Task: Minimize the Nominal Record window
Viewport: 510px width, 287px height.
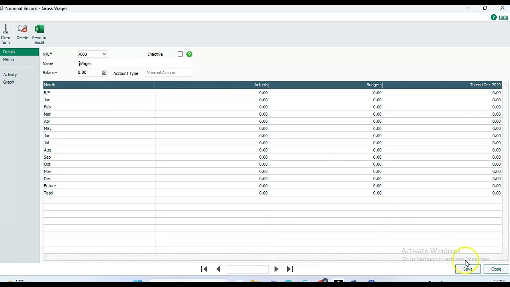Action: click(x=468, y=8)
